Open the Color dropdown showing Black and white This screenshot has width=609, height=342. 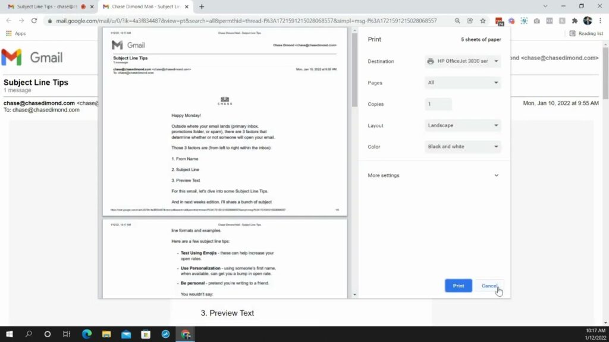[463, 147]
